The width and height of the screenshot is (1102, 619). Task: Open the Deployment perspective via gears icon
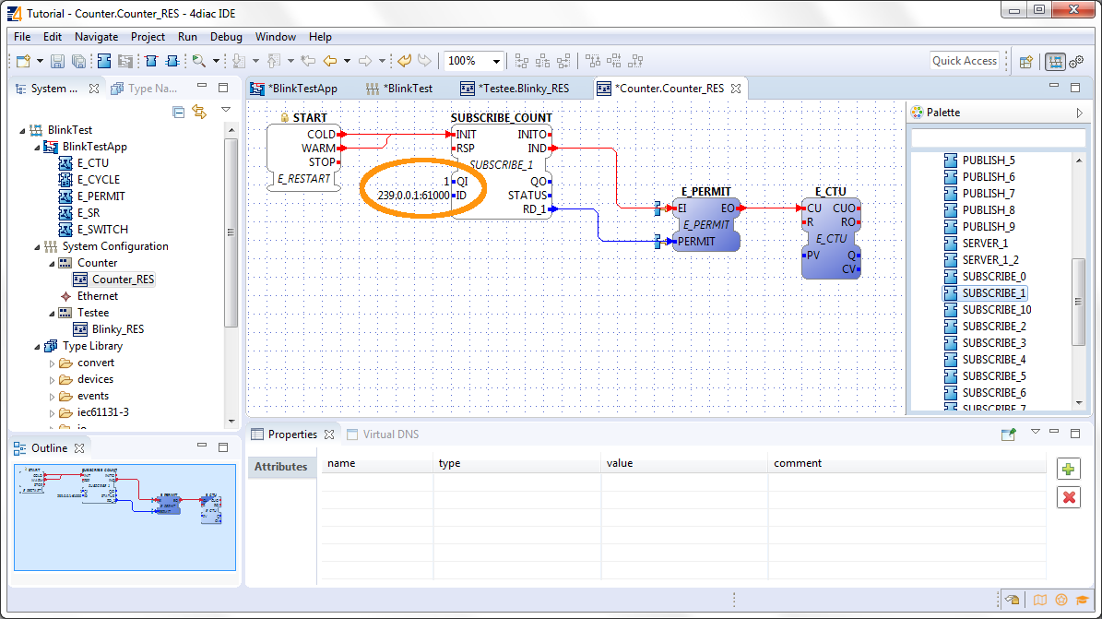pos(1076,61)
